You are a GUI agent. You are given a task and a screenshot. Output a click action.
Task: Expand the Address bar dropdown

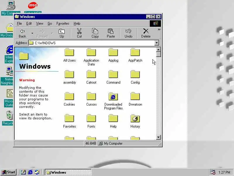156,43
